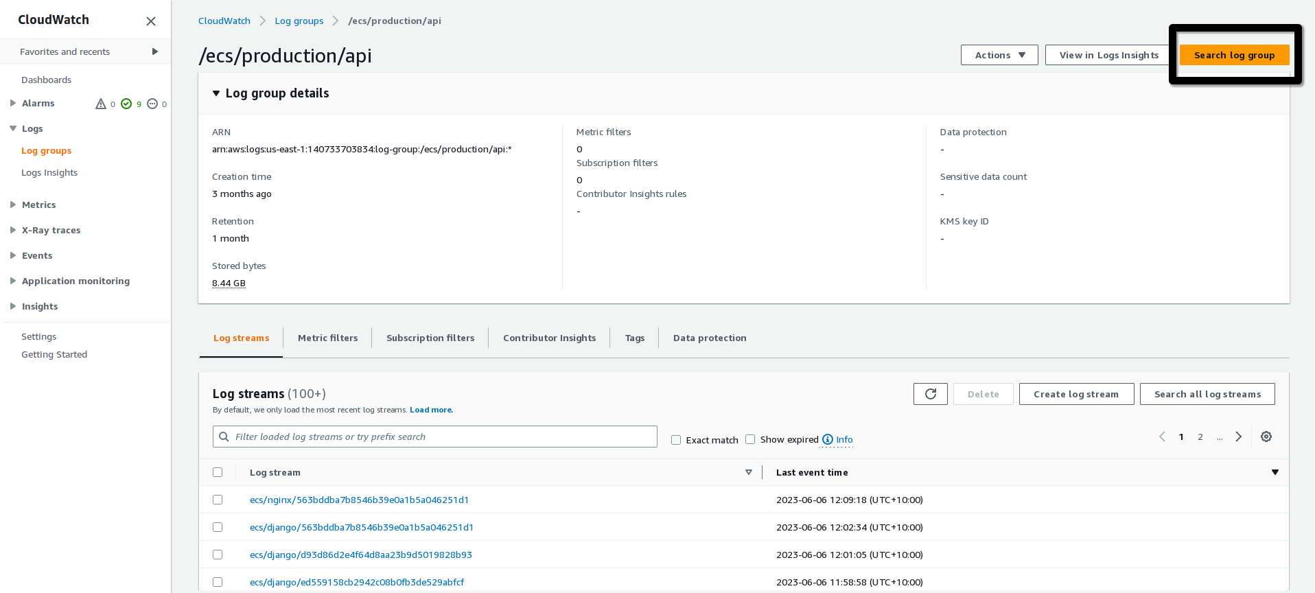Focus the log streams filter search field
The height and width of the screenshot is (593, 1315).
pyautogui.click(x=435, y=437)
